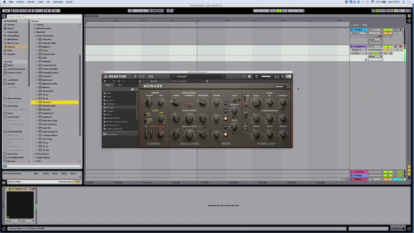Open the Crear menu
Viewport: 414px width, 233px height.
(41, 2)
